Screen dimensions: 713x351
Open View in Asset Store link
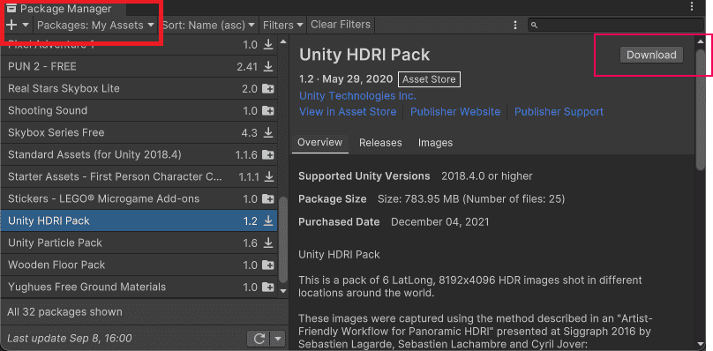348,112
